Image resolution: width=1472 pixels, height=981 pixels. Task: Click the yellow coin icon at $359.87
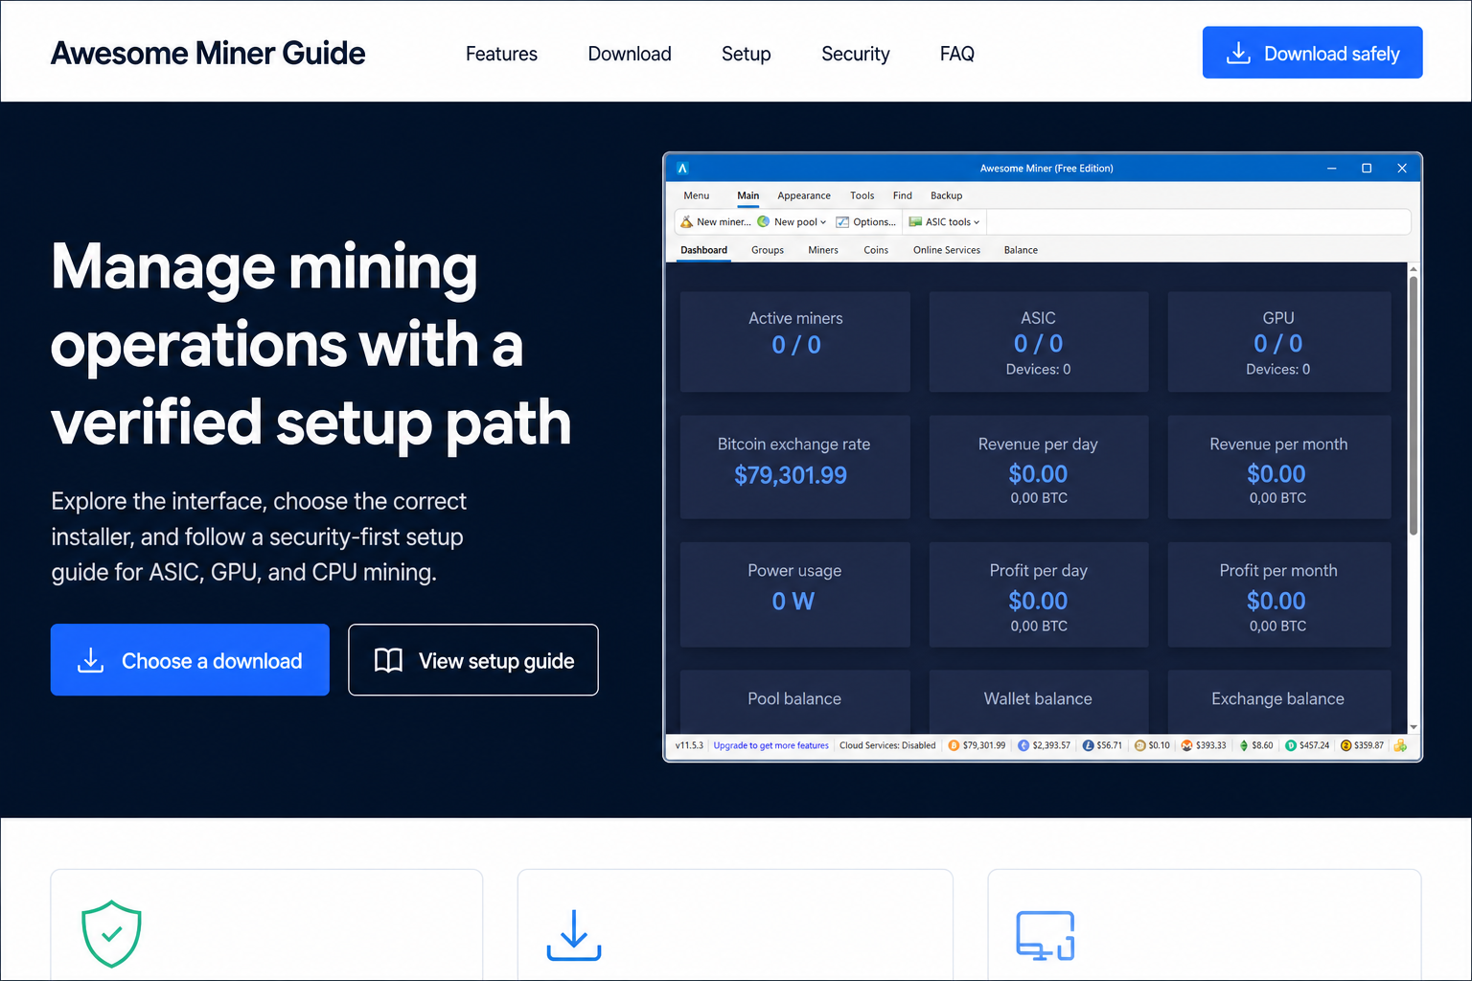[1345, 745]
